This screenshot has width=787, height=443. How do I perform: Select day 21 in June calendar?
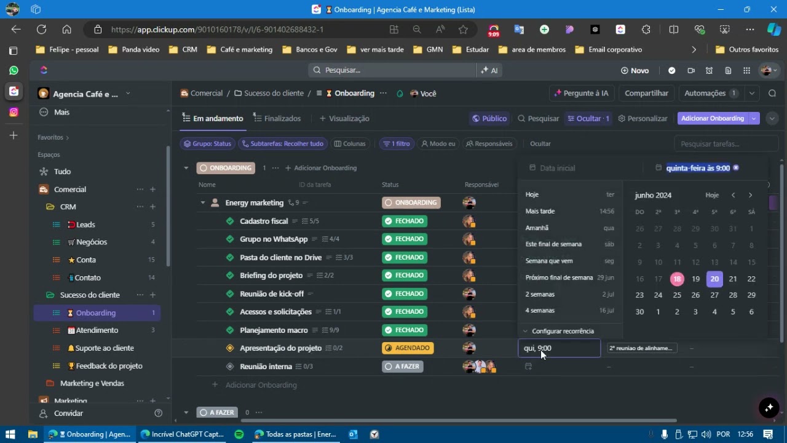coord(733,279)
